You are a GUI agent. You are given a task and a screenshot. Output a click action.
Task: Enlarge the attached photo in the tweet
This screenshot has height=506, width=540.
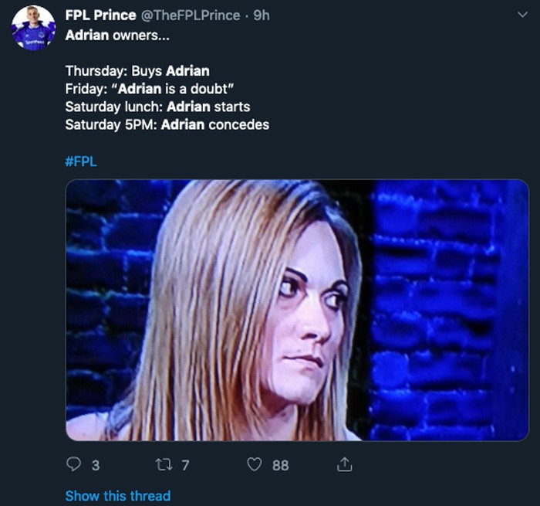pyautogui.click(x=297, y=310)
